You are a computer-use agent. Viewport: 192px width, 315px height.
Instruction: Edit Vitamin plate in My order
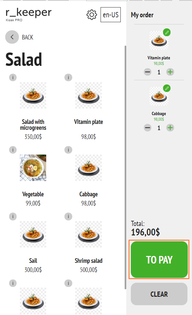click(167, 32)
